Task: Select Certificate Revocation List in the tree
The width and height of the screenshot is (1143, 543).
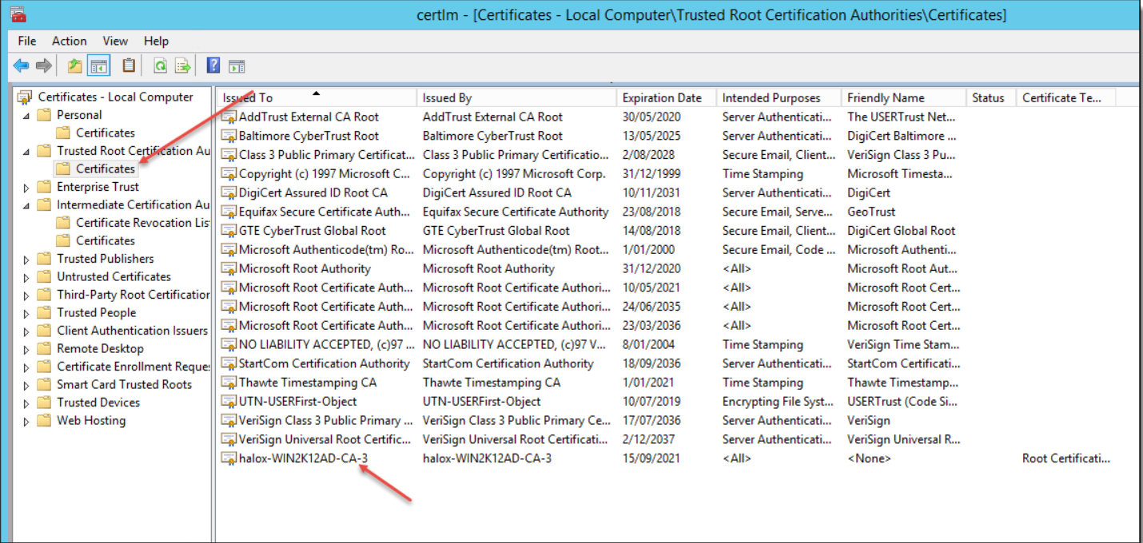Action: 142,223
